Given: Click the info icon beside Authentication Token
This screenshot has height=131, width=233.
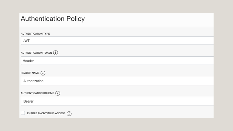Looking at the screenshot, I should (56, 53).
